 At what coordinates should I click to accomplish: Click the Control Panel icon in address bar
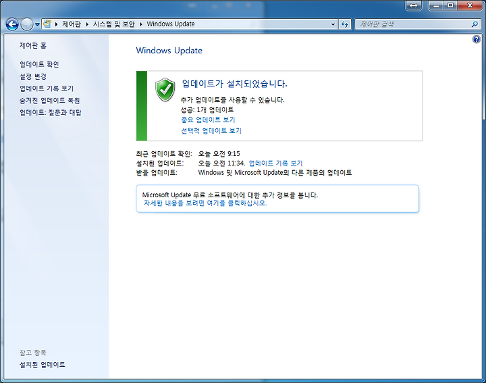pyautogui.click(x=47, y=24)
